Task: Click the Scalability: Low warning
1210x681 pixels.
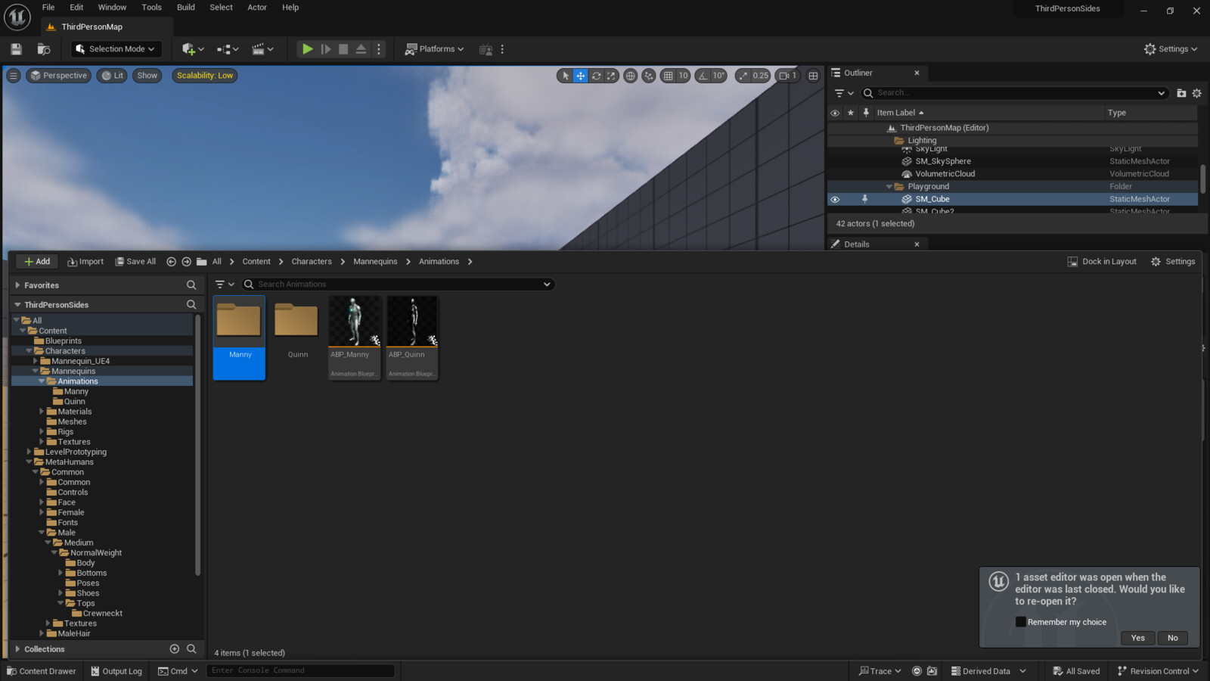Action: (205, 76)
